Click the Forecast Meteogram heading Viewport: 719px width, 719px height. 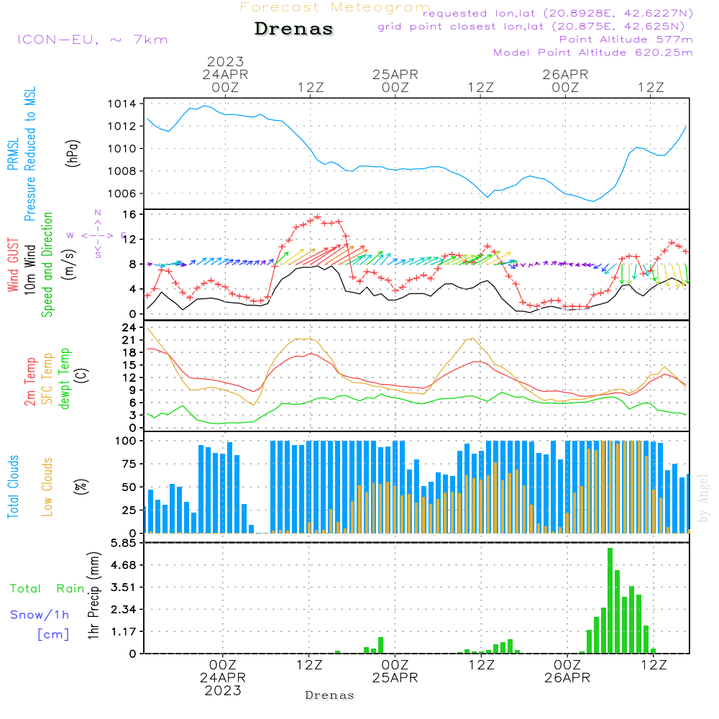pyautogui.click(x=335, y=7)
